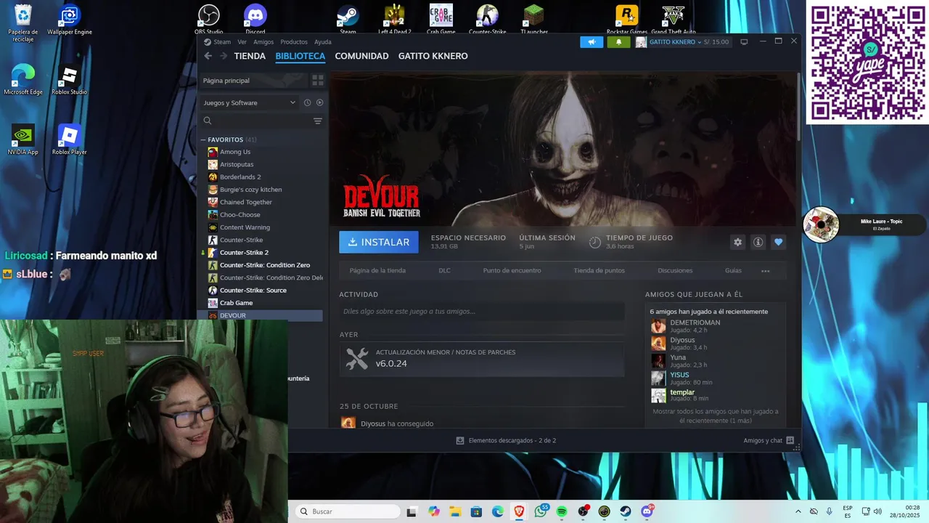
Task: Open Punto de encuentro link
Action: tap(512, 270)
